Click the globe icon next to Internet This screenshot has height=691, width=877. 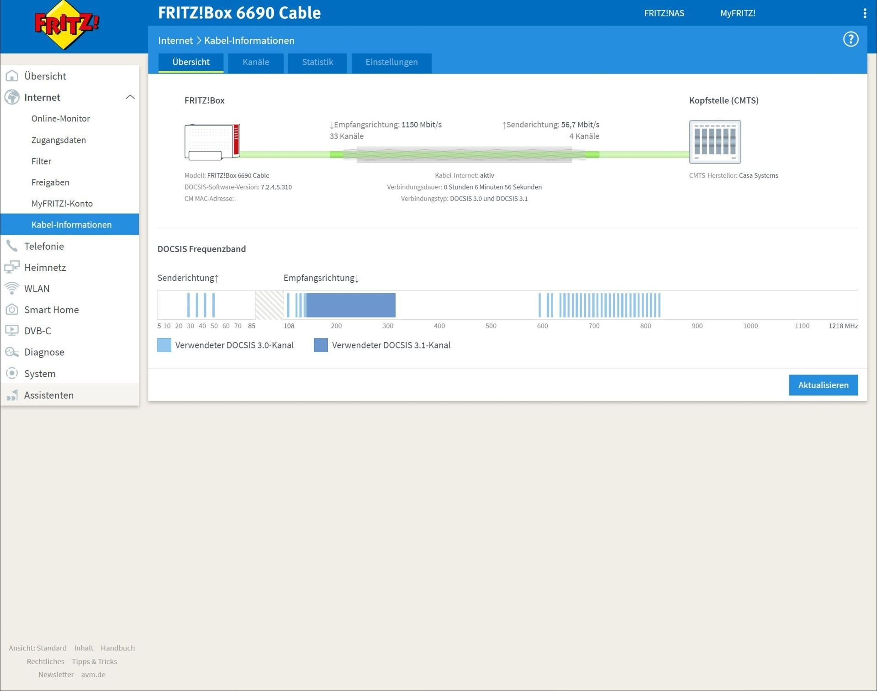tap(12, 97)
